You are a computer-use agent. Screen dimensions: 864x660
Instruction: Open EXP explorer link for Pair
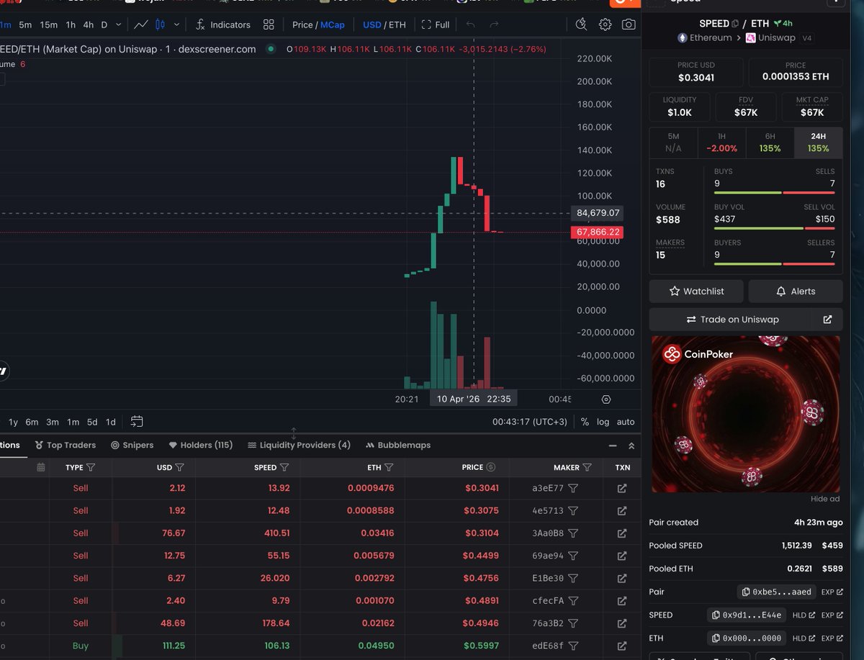pyautogui.click(x=832, y=592)
